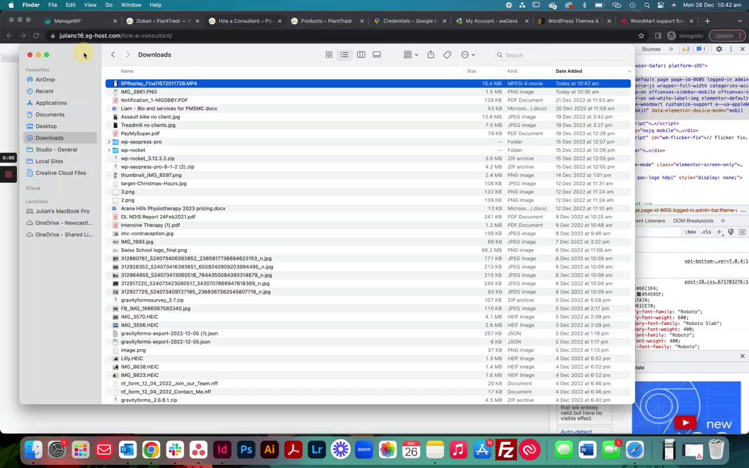Toggle the .cls class editor in DevTools

705,232
